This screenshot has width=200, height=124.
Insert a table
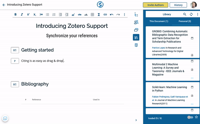click(x=92, y=15)
